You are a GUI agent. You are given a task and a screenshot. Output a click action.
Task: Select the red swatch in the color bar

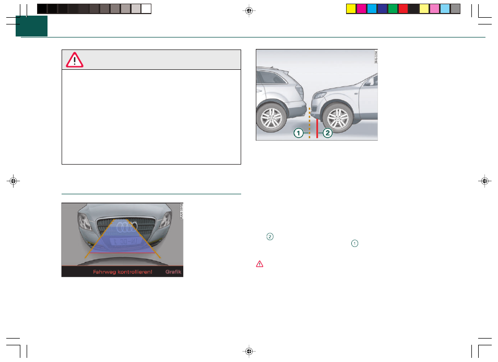(x=404, y=9)
